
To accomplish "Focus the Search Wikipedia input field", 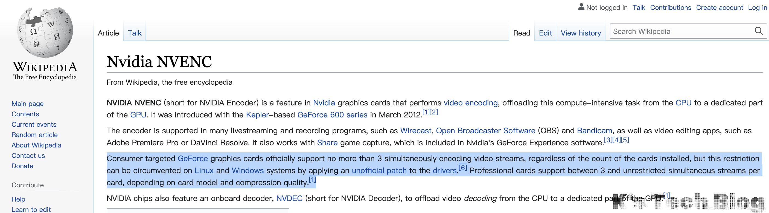I will point(681,31).
